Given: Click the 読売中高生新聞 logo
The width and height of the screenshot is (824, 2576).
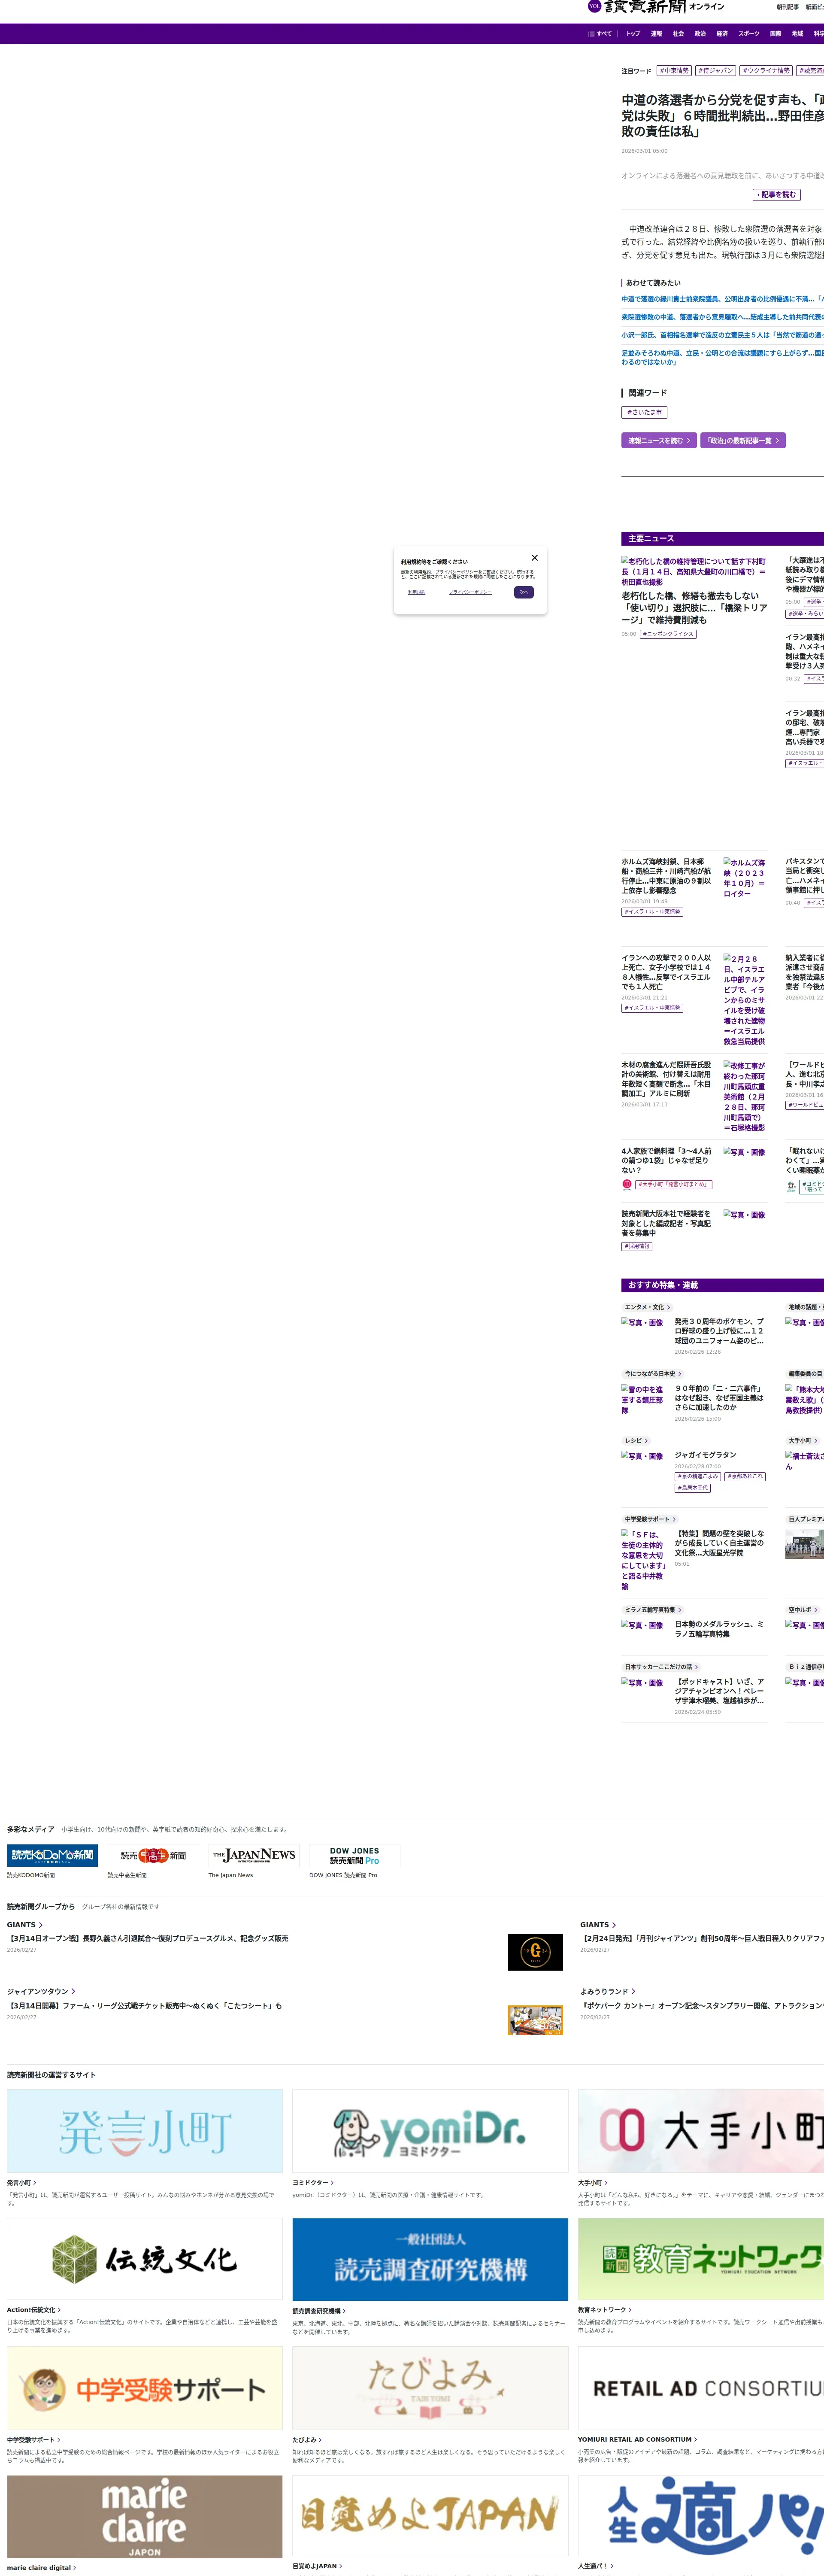Looking at the screenshot, I should [x=153, y=1855].
